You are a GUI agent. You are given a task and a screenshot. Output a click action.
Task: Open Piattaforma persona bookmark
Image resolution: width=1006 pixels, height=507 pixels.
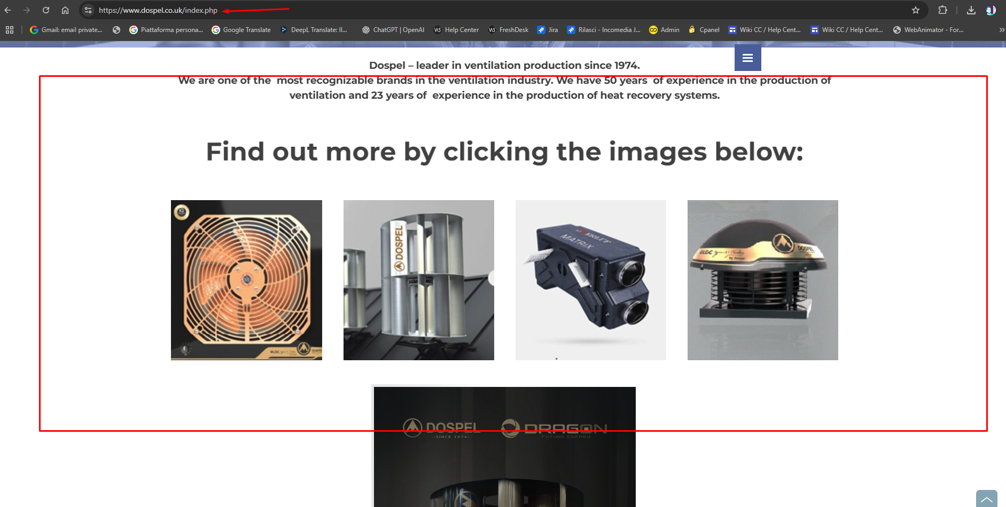coord(166,30)
